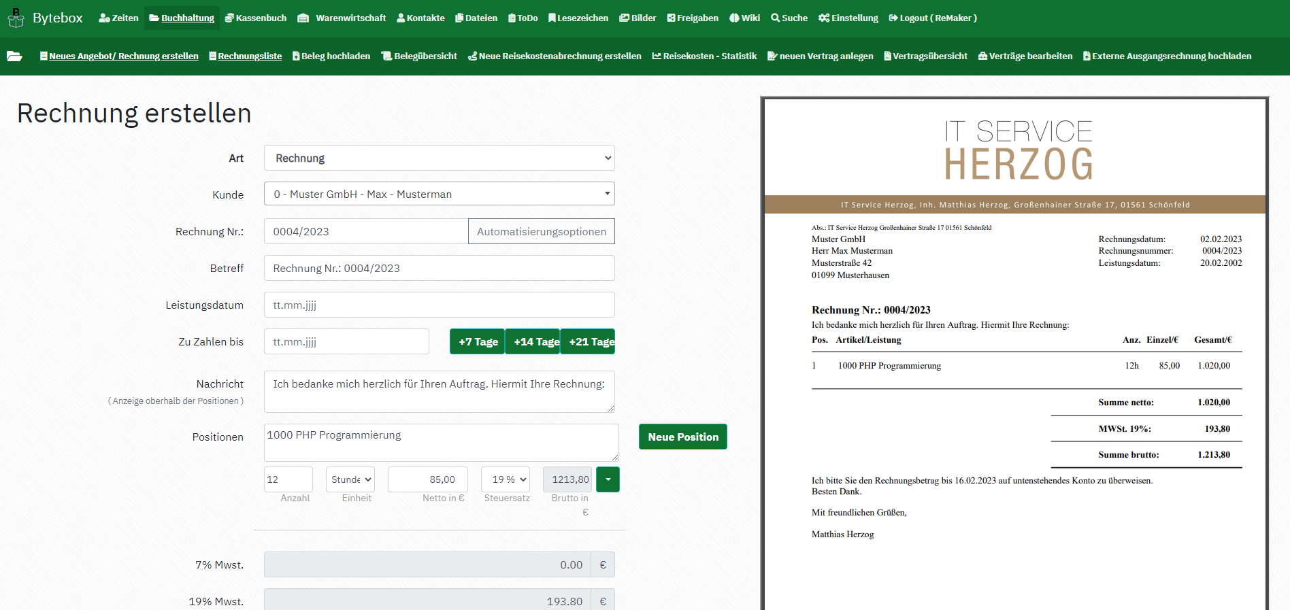Click the Lesezeichen bookmark icon

tap(552, 18)
